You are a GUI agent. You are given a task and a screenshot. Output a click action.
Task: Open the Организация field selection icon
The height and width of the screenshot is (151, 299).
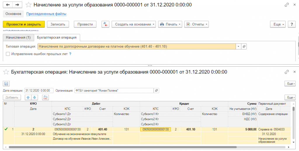pos(157,90)
